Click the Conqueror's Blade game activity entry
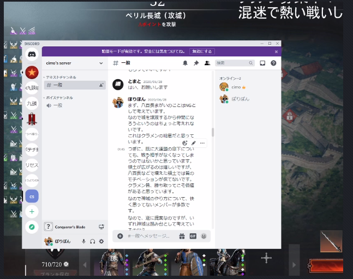Image resolution: width=353 pixels, height=279 pixels. 70,227
